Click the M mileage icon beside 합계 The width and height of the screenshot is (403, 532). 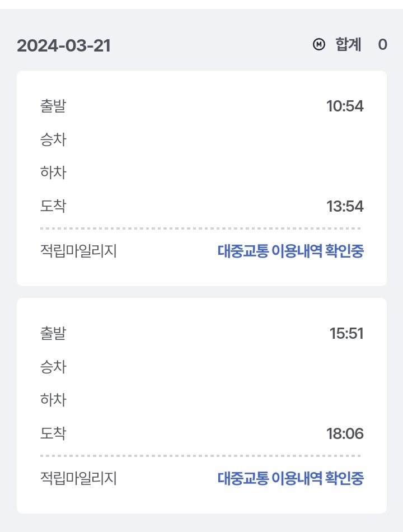point(318,45)
